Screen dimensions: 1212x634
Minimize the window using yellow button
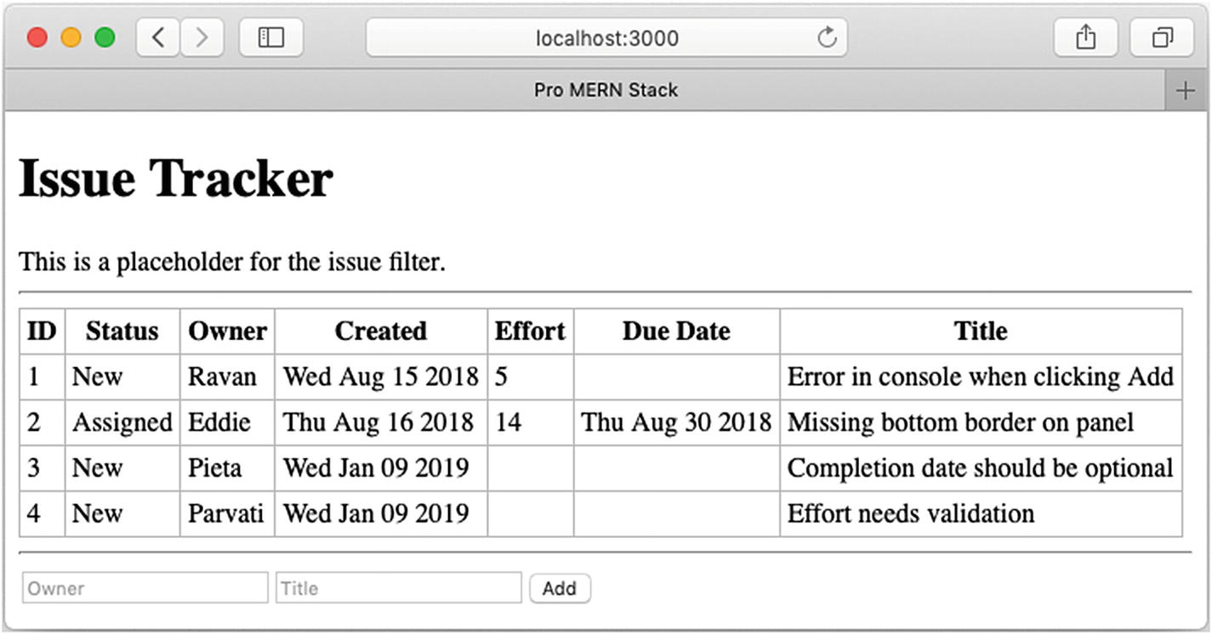click(71, 38)
